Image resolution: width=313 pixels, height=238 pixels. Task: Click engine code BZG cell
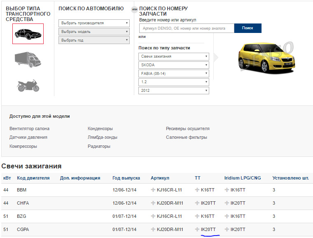pos(21,216)
